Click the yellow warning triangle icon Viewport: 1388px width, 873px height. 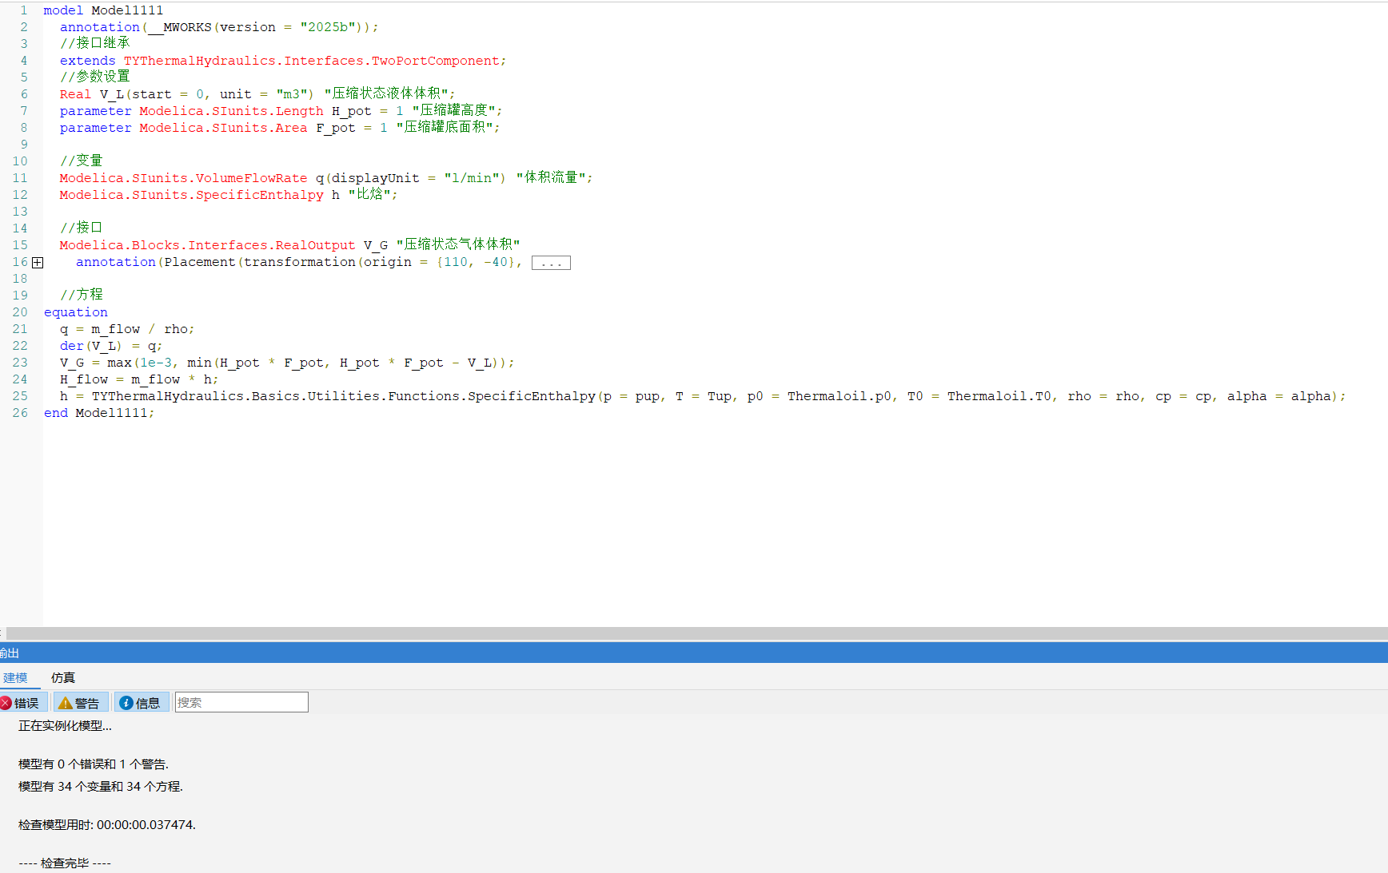tap(66, 703)
